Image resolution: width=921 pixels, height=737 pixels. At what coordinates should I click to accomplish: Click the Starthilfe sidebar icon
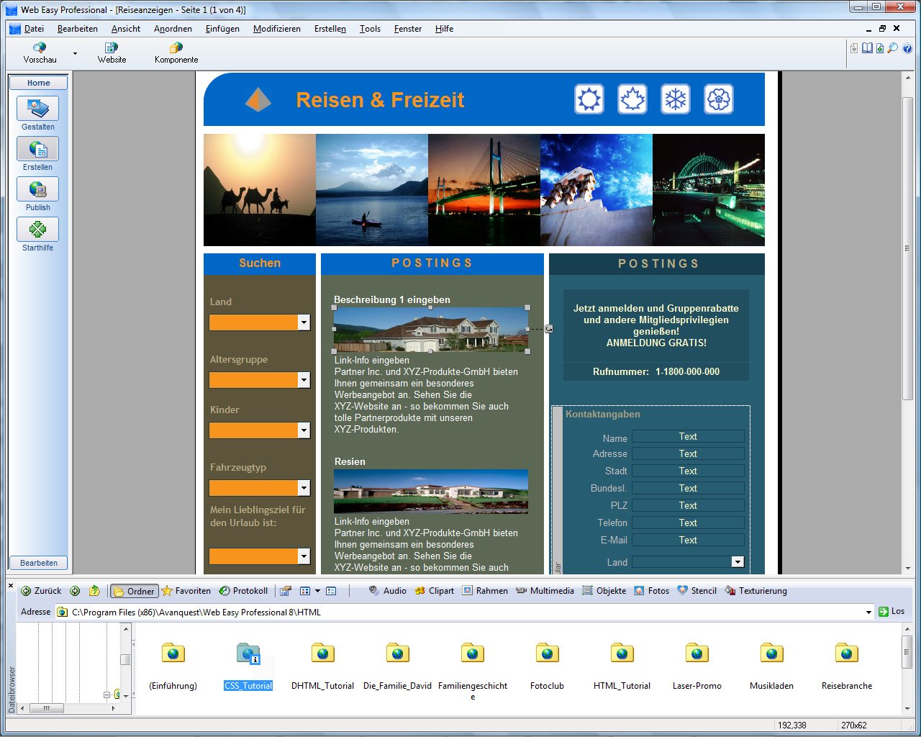[x=37, y=230]
